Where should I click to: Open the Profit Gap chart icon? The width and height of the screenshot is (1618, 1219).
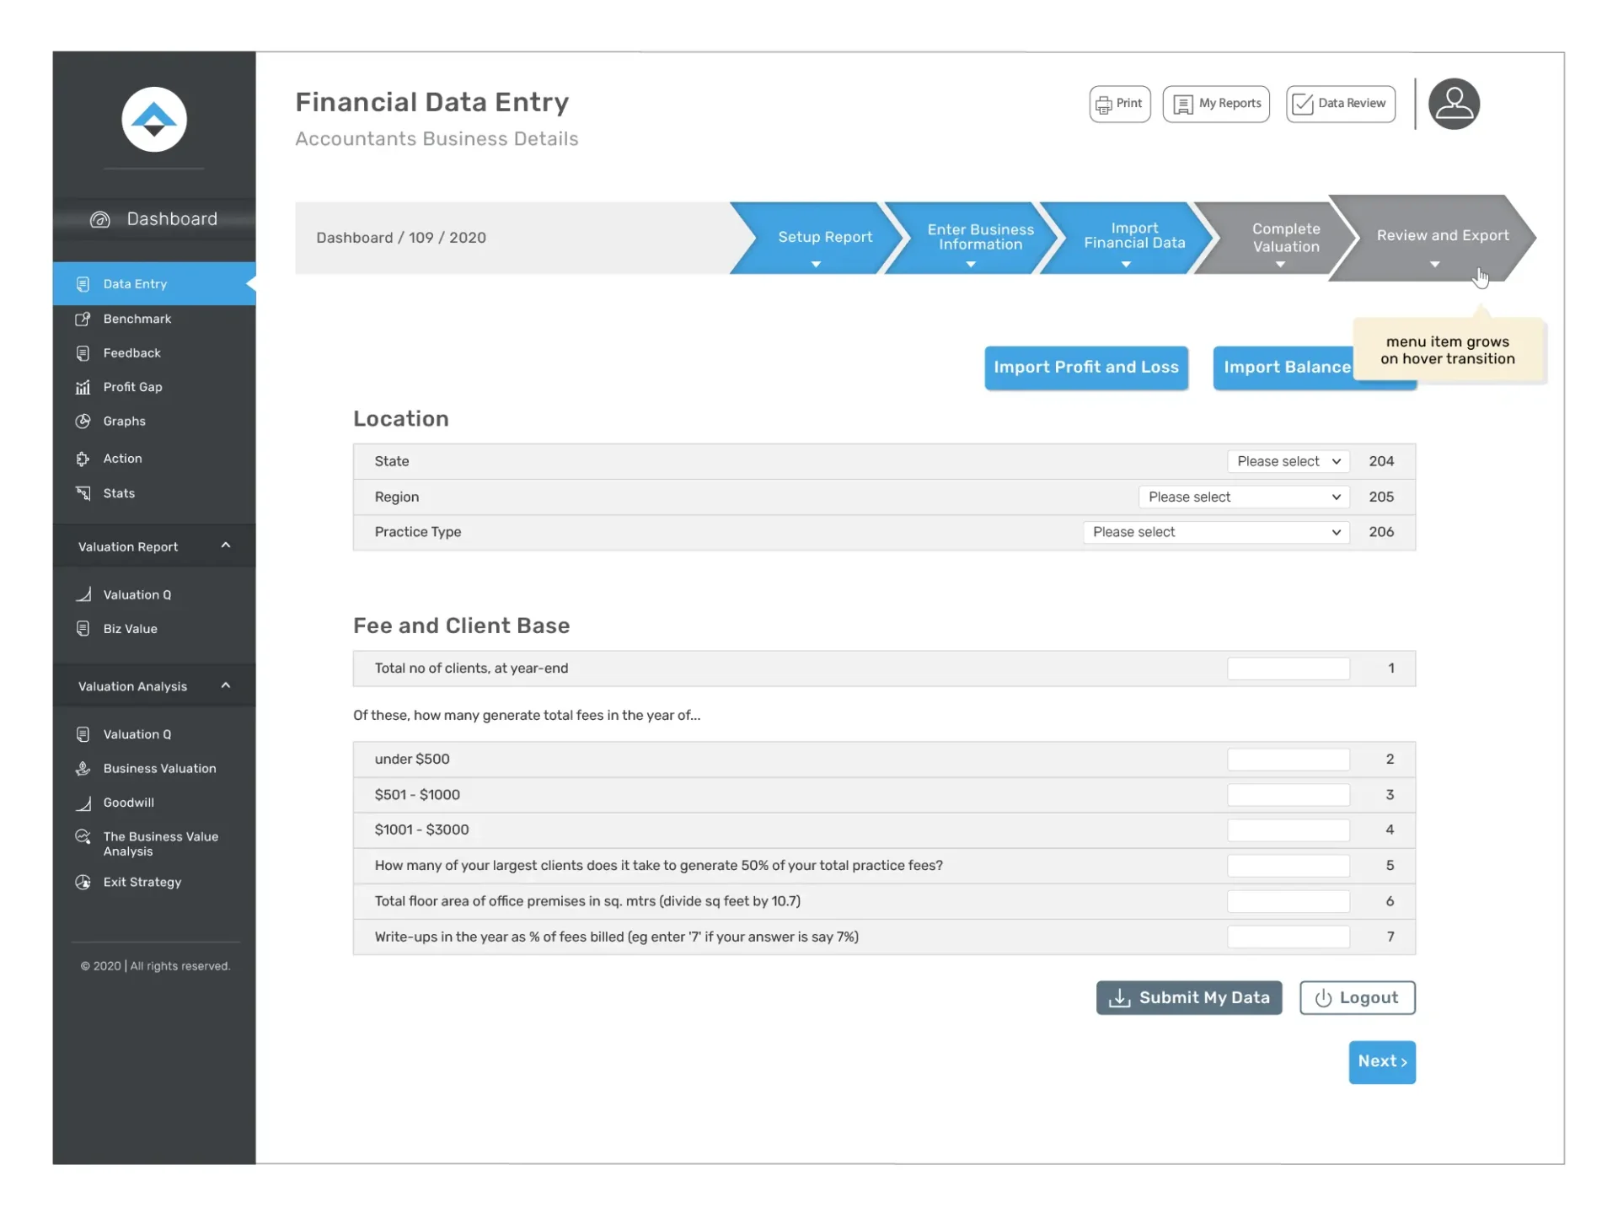(83, 387)
